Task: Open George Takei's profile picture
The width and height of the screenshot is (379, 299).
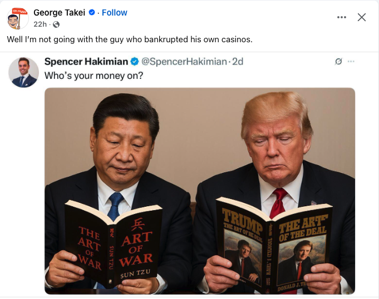Action: point(17,18)
